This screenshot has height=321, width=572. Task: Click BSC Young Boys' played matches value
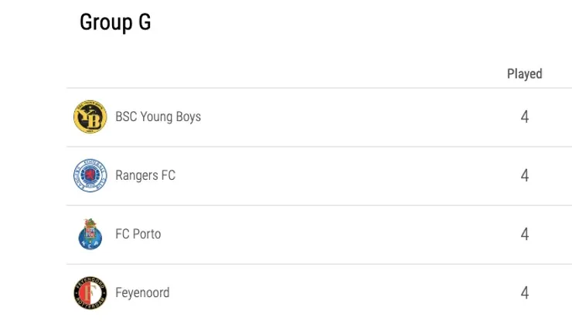coord(525,117)
